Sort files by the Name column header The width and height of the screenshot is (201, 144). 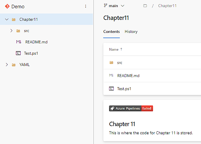114,49
